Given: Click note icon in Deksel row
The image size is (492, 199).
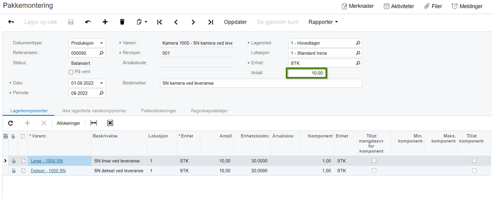Looking at the screenshot, I should click(x=23, y=171).
